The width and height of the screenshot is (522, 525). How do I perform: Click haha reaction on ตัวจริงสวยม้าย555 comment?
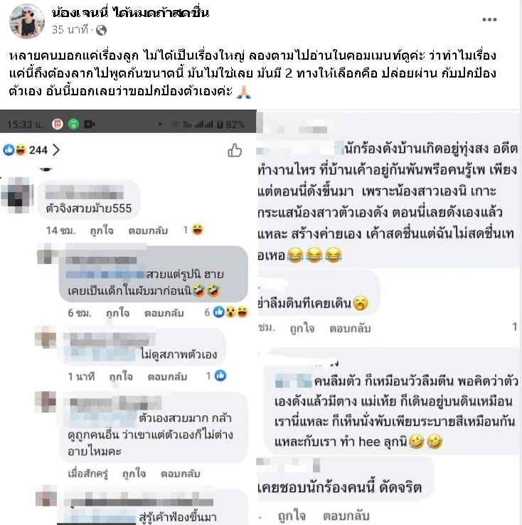(x=198, y=230)
